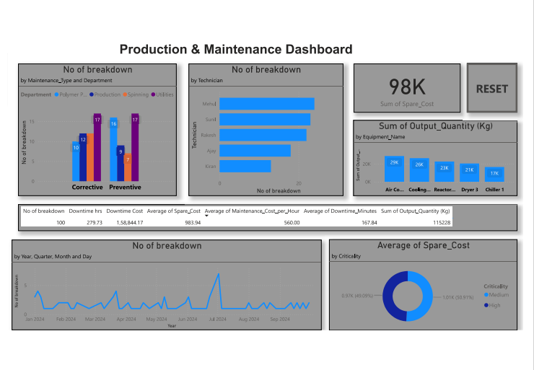This screenshot has width=534, height=370.
Task: Select the Mehul bar in technician chart
Action: (267, 104)
